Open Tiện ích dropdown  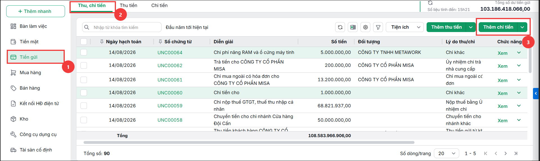pyautogui.click(x=405, y=27)
